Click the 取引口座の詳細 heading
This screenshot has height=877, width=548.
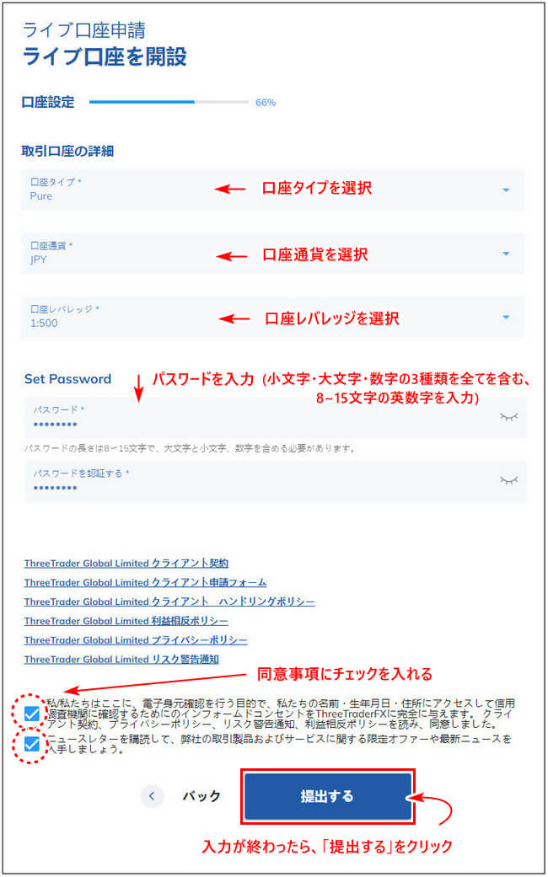pos(67,151)
